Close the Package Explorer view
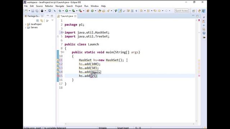The height and width of the screenshot is (129, 230). coord(42,16)
